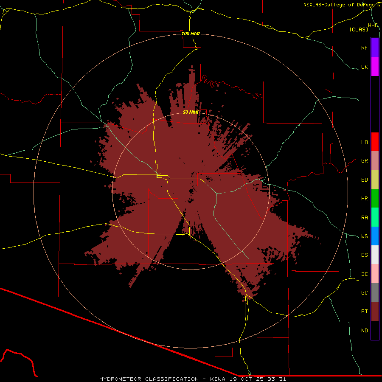
Task: Click the UK legend label
Action: click(x=364, y=67)
